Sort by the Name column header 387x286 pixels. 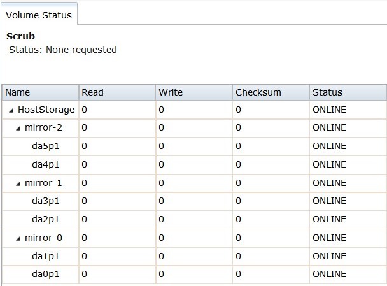[x=41, y=92]
